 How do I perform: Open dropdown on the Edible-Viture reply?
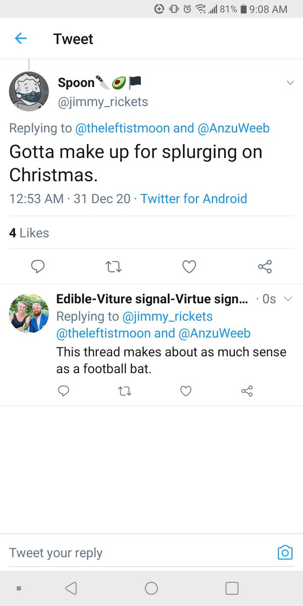coord(288,299)
